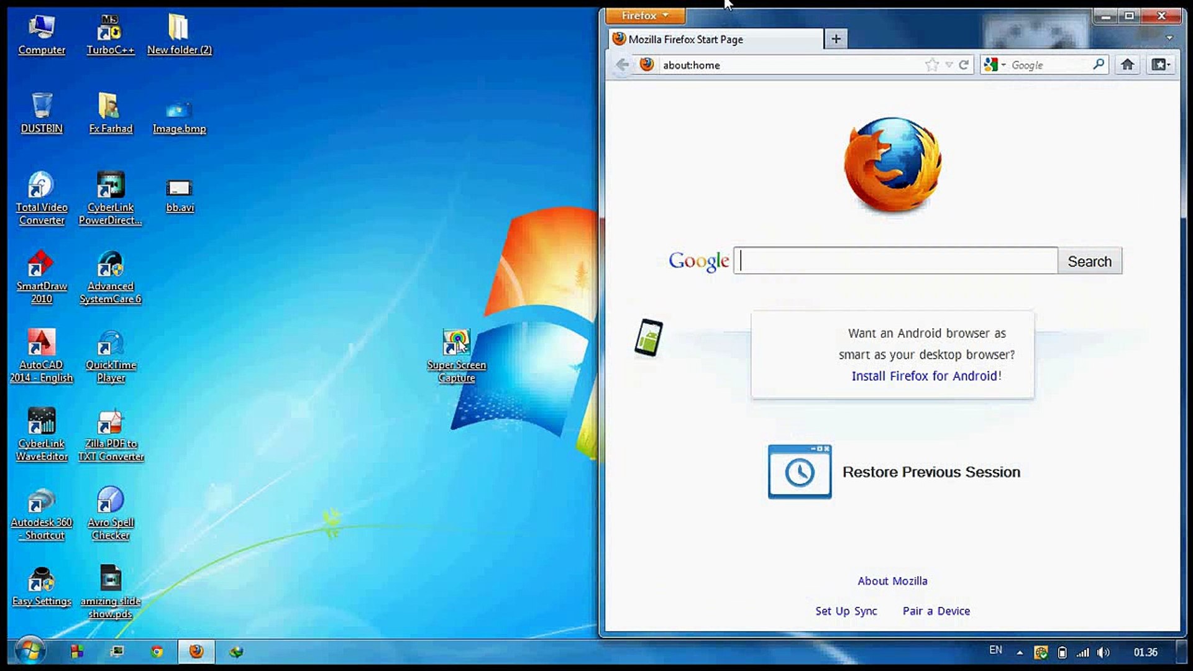Click inside the Google search box
Viewport: 1193px width, 671px height.
click(x=895, y=261)
